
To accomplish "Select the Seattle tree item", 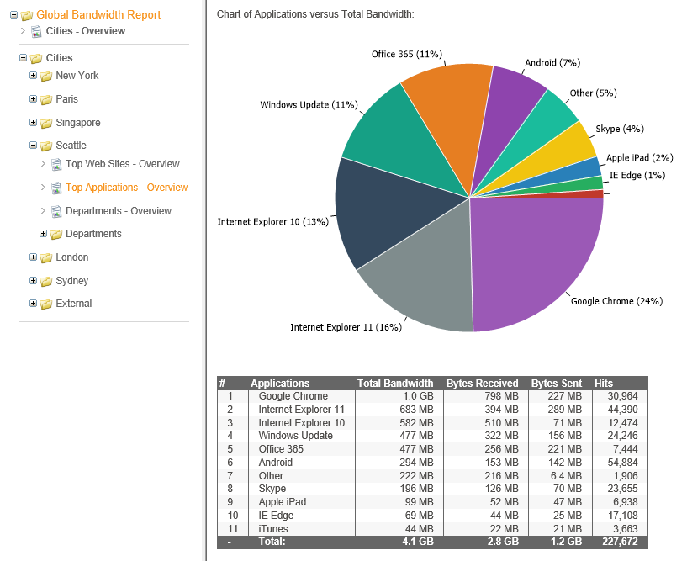I will point(71,146).
